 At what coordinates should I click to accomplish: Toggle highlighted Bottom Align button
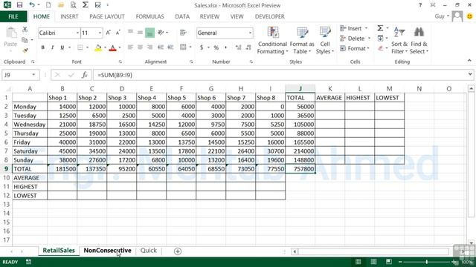point(149,33)
